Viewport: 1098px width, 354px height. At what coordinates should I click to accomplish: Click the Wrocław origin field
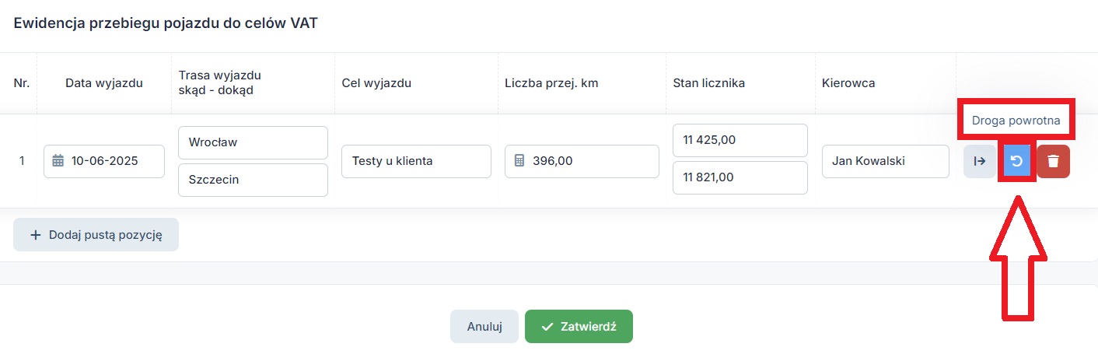[x=253, y=143]
